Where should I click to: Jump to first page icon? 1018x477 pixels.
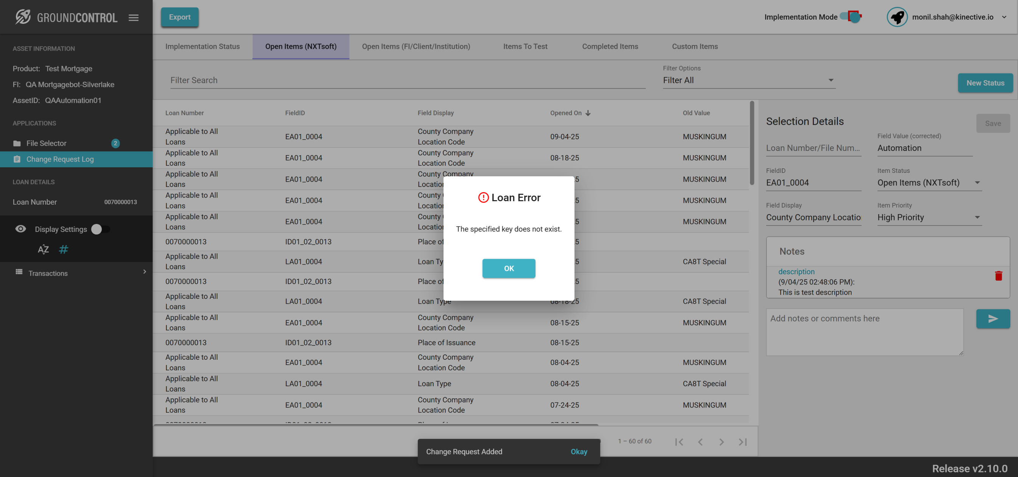679,441
